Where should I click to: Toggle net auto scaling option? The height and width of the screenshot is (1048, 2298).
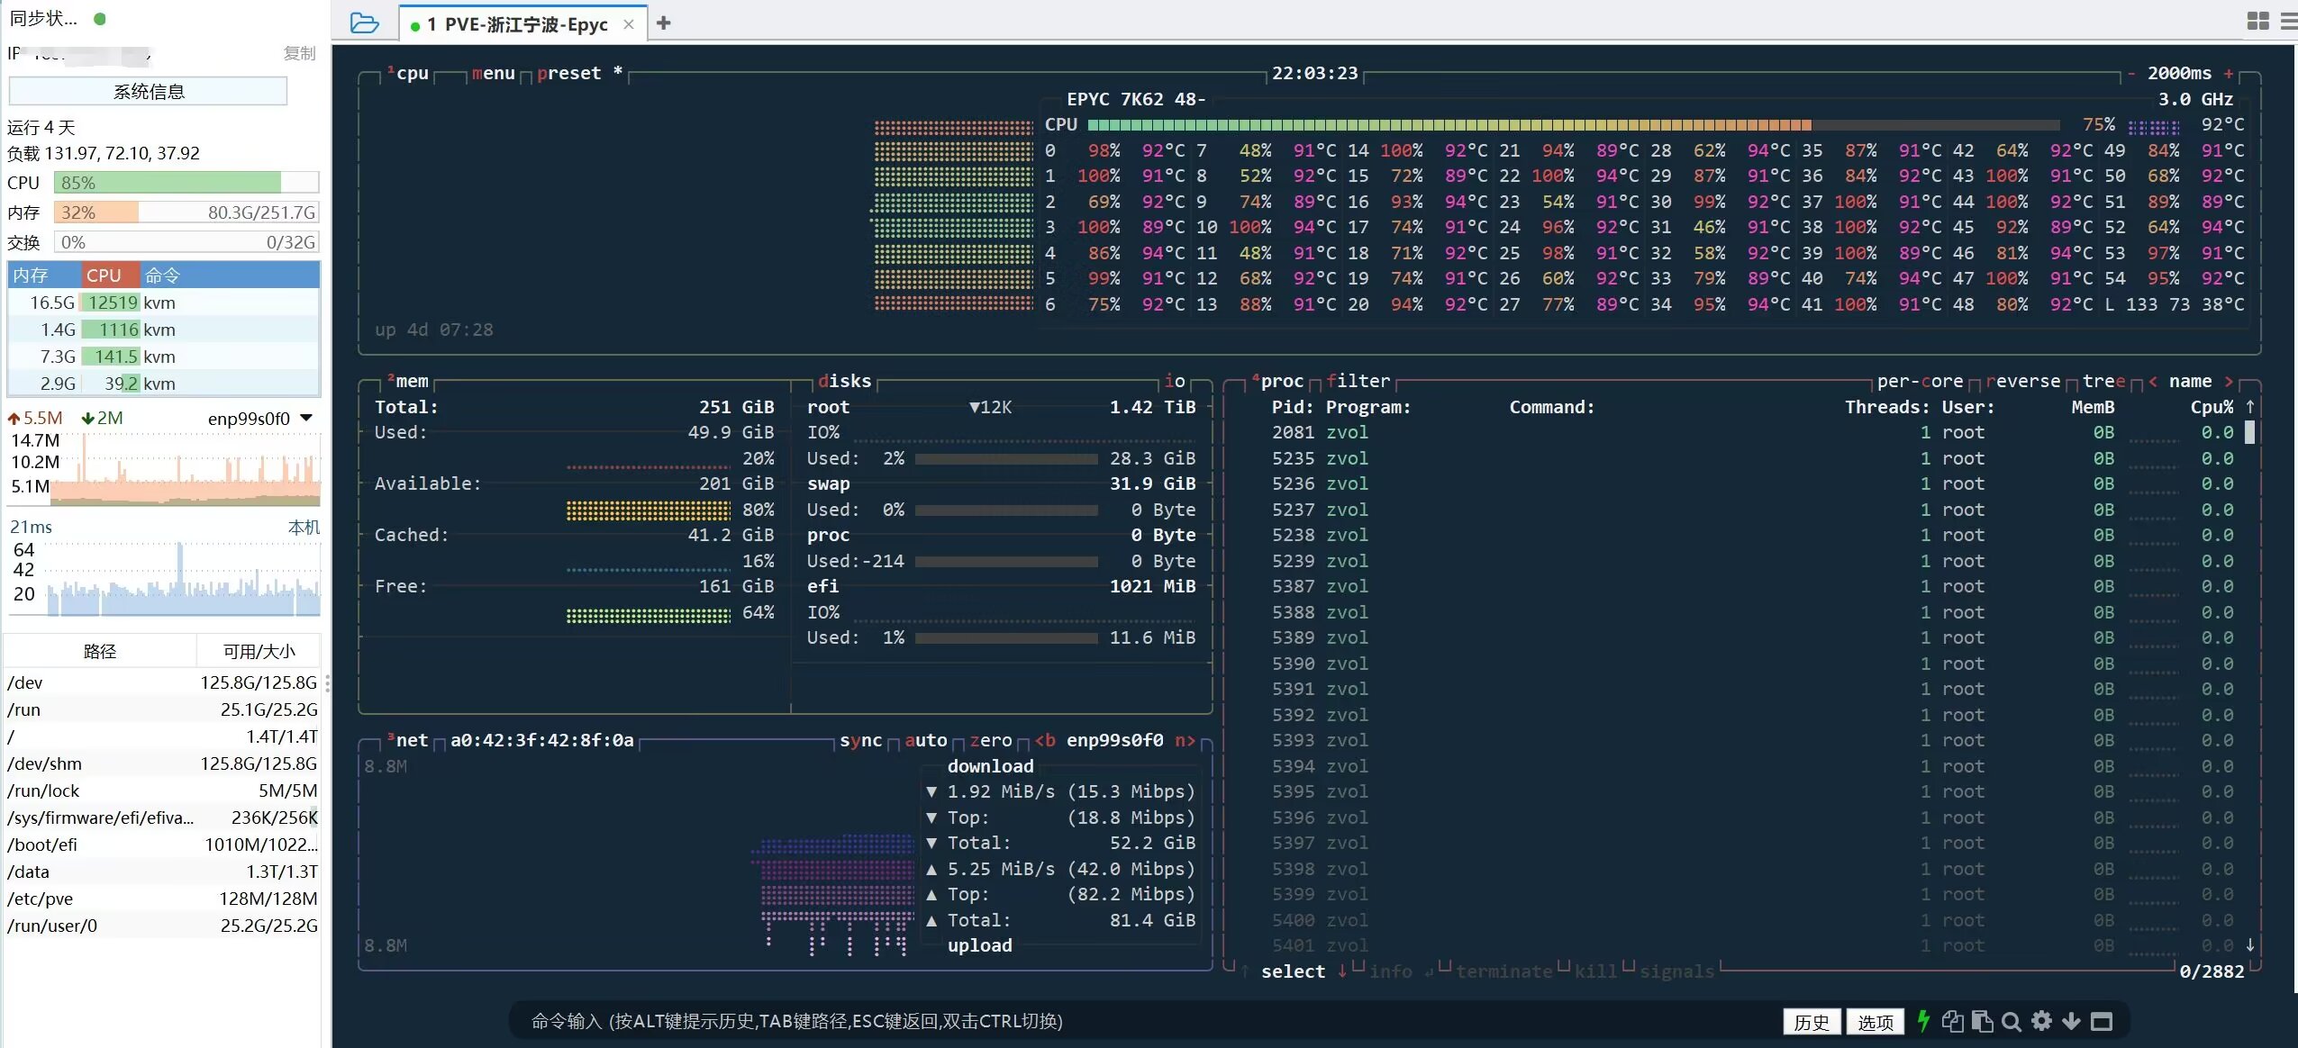(x=925, y=741)
